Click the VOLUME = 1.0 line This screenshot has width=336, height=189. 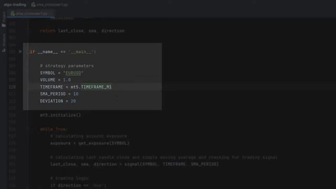55,80
